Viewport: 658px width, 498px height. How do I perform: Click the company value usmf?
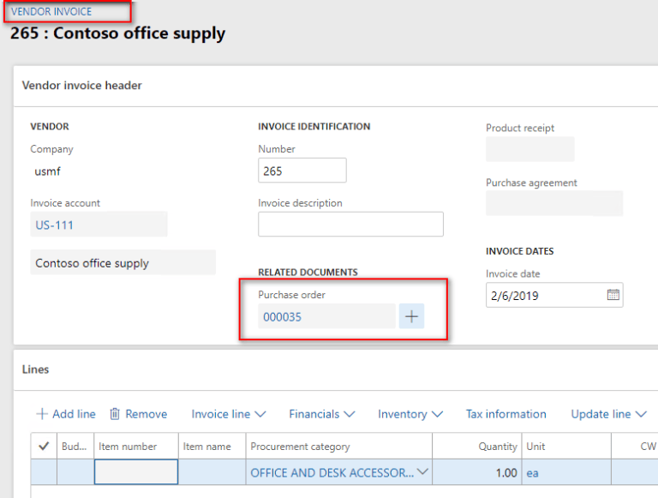click(47, 171)
